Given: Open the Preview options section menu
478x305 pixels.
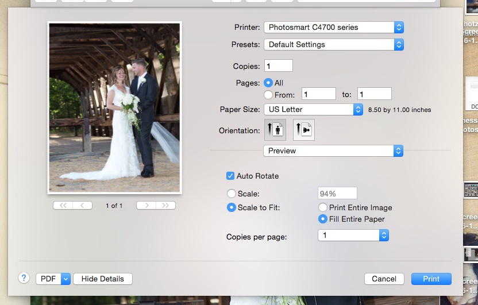Looking at the screenshot, I should (x=333, y=150).
